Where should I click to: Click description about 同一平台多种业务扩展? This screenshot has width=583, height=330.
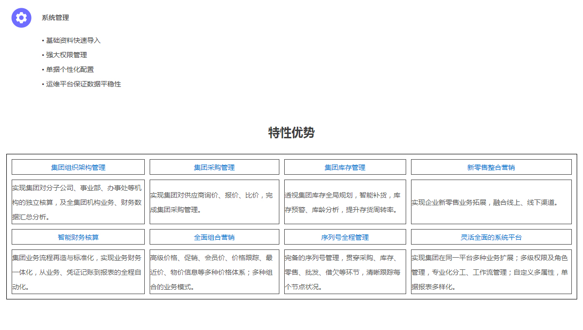491,272
